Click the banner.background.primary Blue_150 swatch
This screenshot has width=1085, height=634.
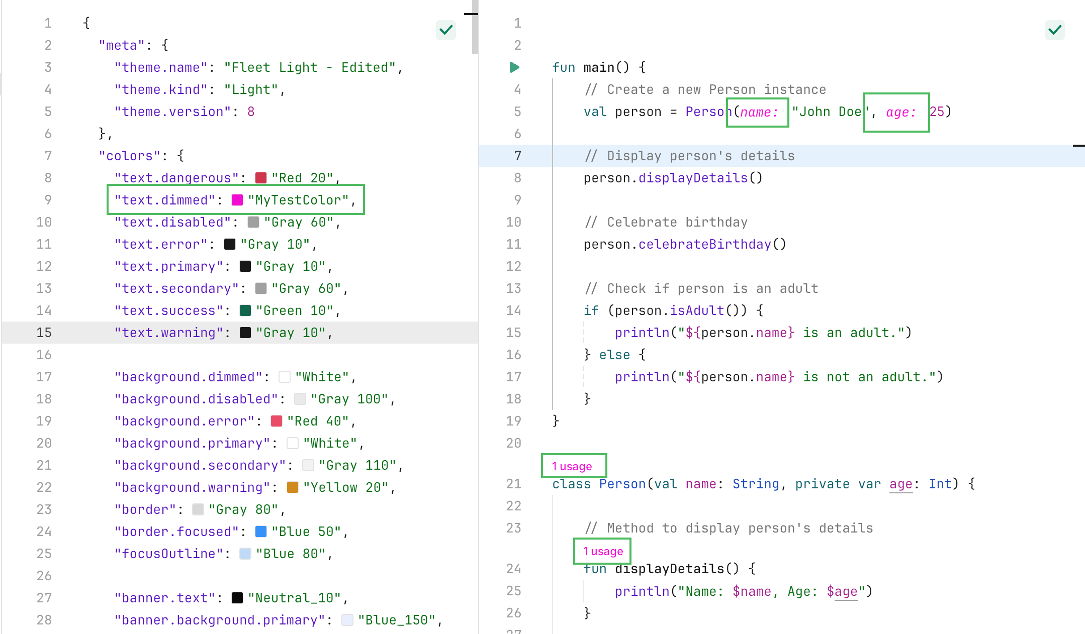[x=347, y=620]
